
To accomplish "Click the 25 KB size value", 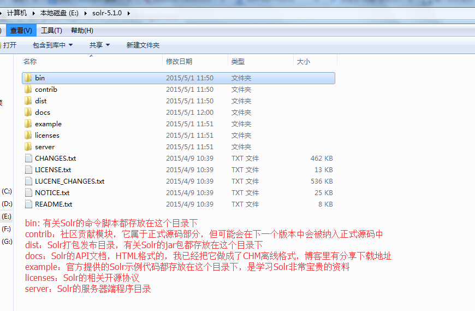I will pyautogui.click(x=324, y=193).
